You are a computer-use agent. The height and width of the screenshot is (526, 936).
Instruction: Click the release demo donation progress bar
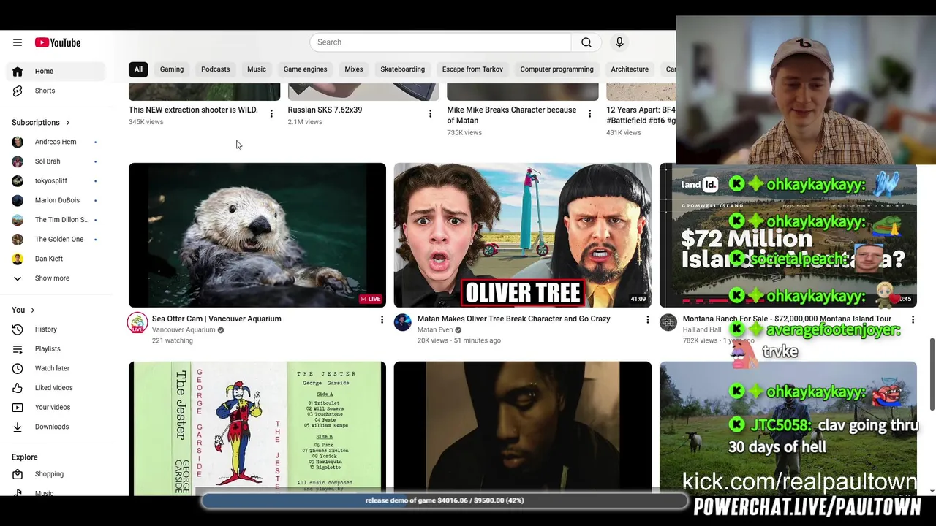click(x=445, y=500)
